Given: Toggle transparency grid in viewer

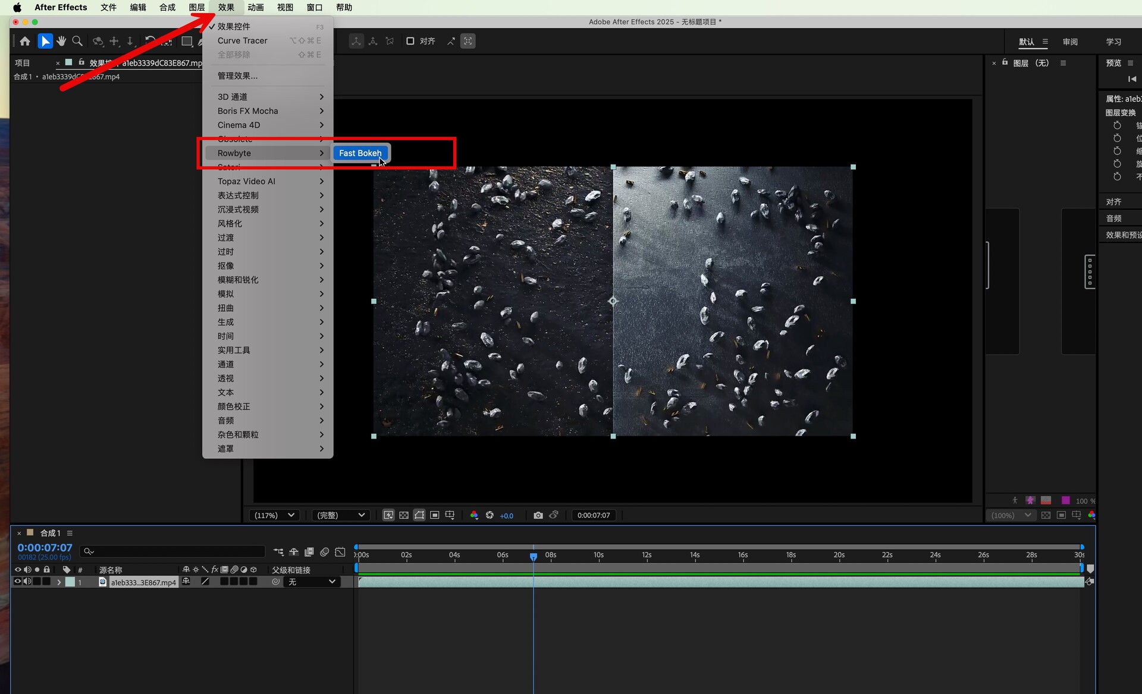Looking at the screenshot, I should pyautogui.click(x=404, y=515).
